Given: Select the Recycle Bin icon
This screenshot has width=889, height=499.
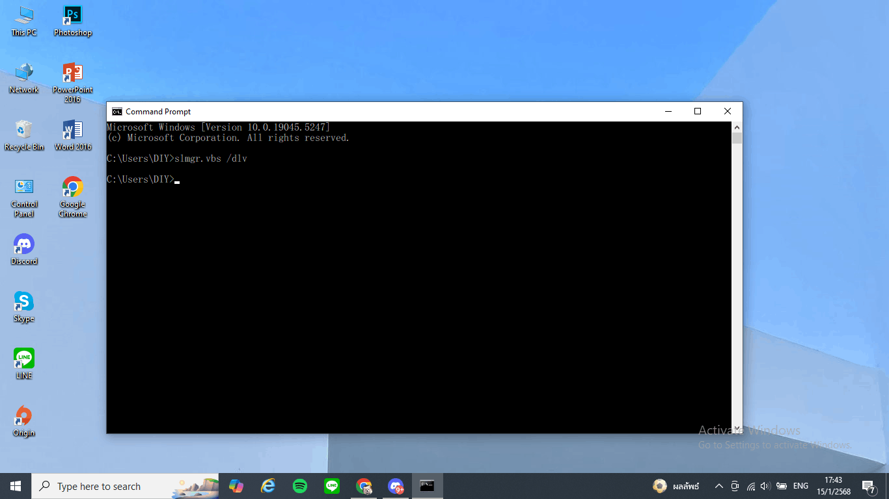Looking at the screenshot, I should click(24, 136).
